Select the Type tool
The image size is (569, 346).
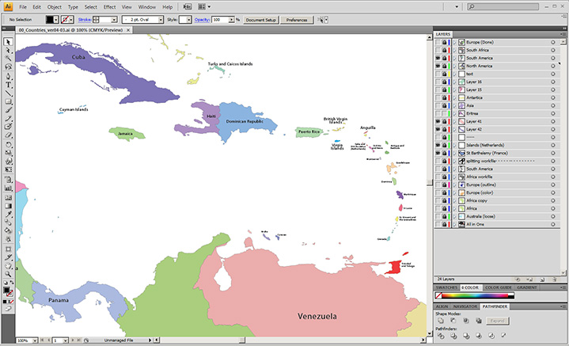coord(9,84)
